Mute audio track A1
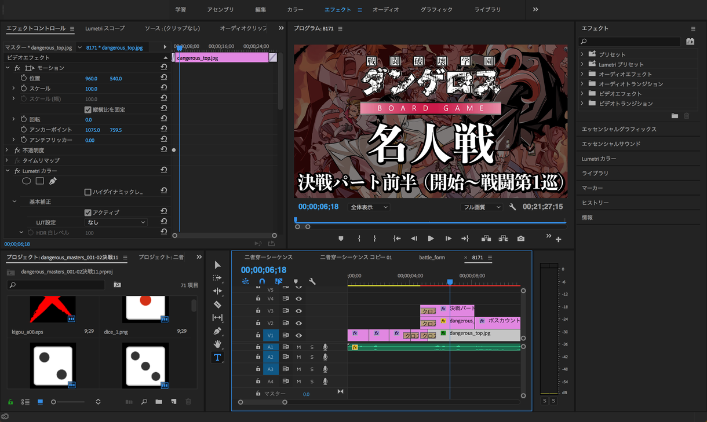Screen dimensions: 707x422 (x=299, y=347)
